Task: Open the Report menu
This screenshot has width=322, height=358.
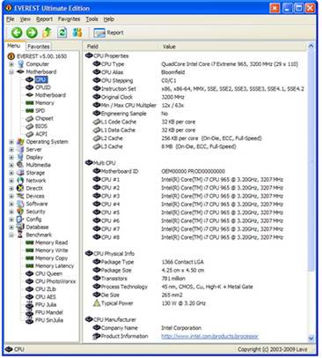Action: point(44,19)
